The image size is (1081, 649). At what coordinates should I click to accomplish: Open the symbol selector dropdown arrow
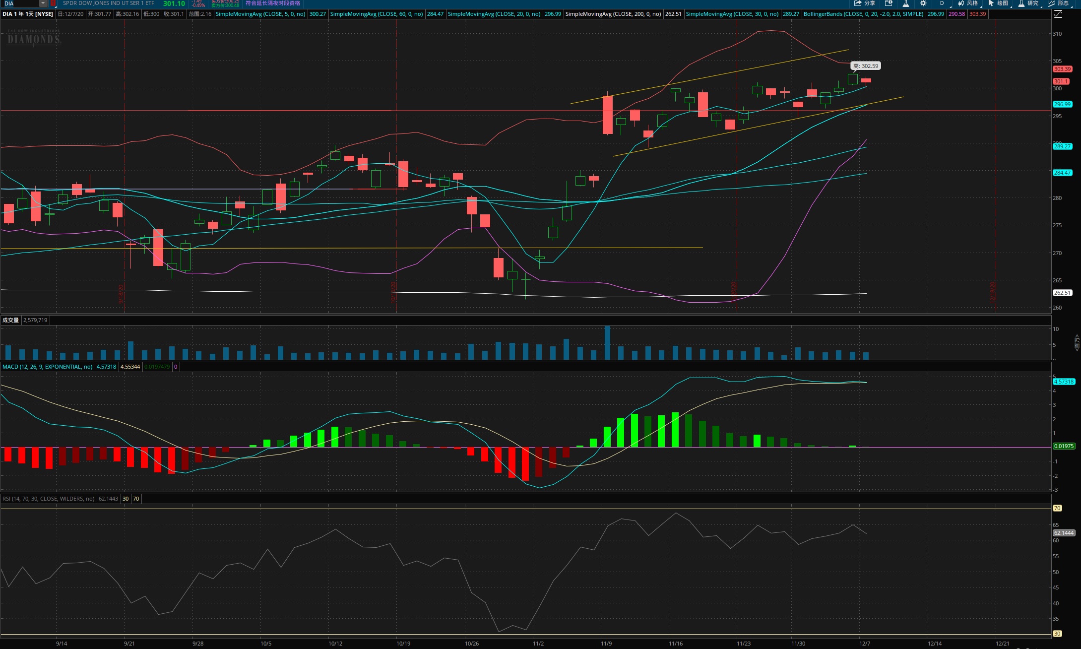[43, 3]
